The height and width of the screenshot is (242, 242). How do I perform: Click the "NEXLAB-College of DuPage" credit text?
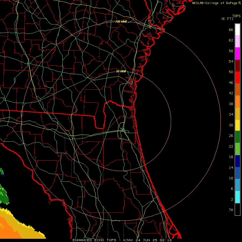pos(215,3)
